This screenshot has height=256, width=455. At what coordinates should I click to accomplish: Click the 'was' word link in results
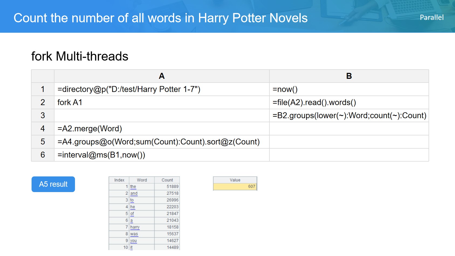click(x=134, y=234)
